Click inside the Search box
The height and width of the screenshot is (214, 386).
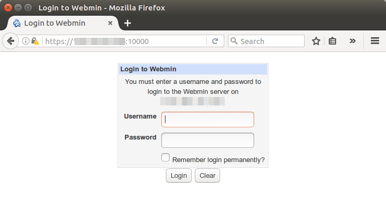coord(270,41)
